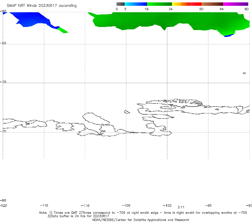Click the note text 'Times are GMT'
252x222 pixels.
(x=66, y=213)
